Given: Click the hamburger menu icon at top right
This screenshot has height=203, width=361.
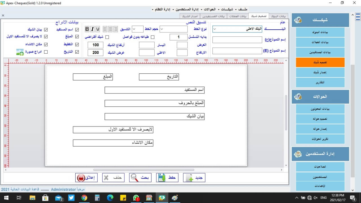Looking at the screenshot, I should point(358,17).
